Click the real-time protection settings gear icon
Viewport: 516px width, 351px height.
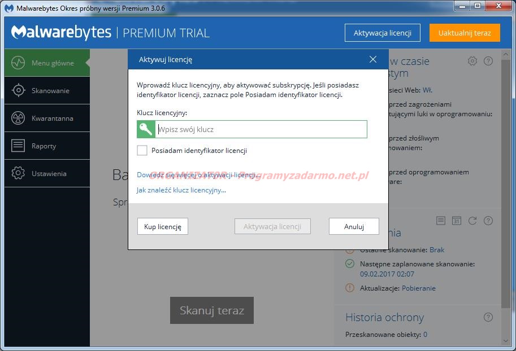tap(472, 61)
